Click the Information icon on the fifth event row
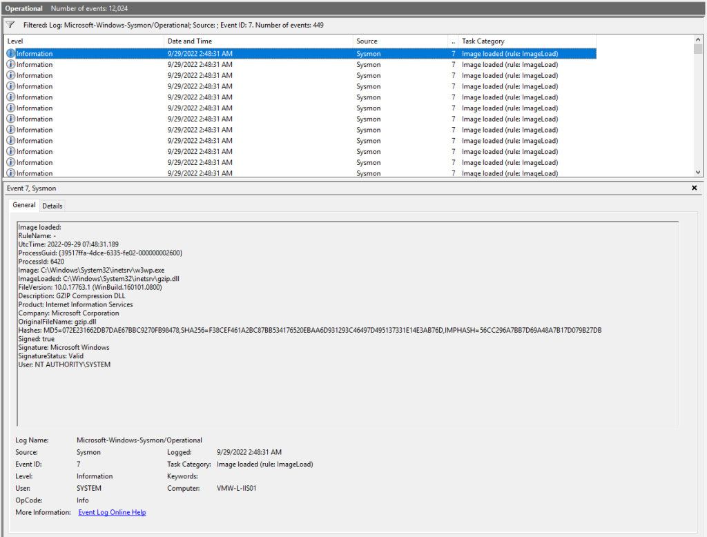Viewport: 707px width, 537px height. click(x=10, y=97)
